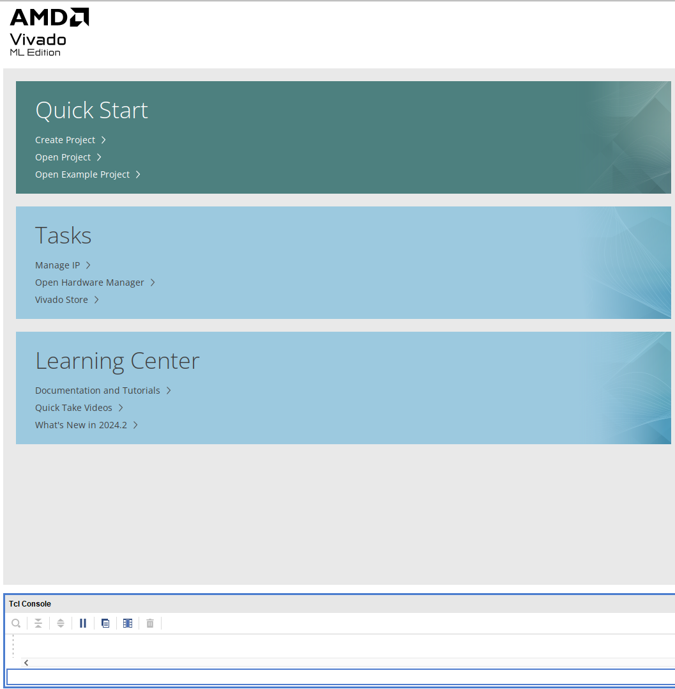Screen dimensions: 675x689
Task: Click the AMD Vivado logo
Action: [49, 32]
